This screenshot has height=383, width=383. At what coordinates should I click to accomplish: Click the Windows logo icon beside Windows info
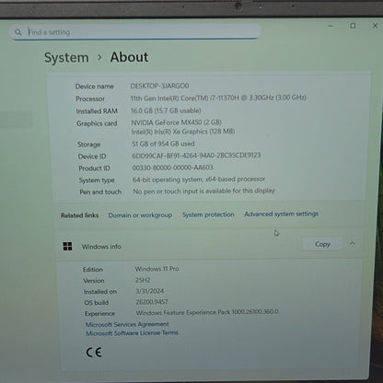pyautogui.click(x=67, y=246)
